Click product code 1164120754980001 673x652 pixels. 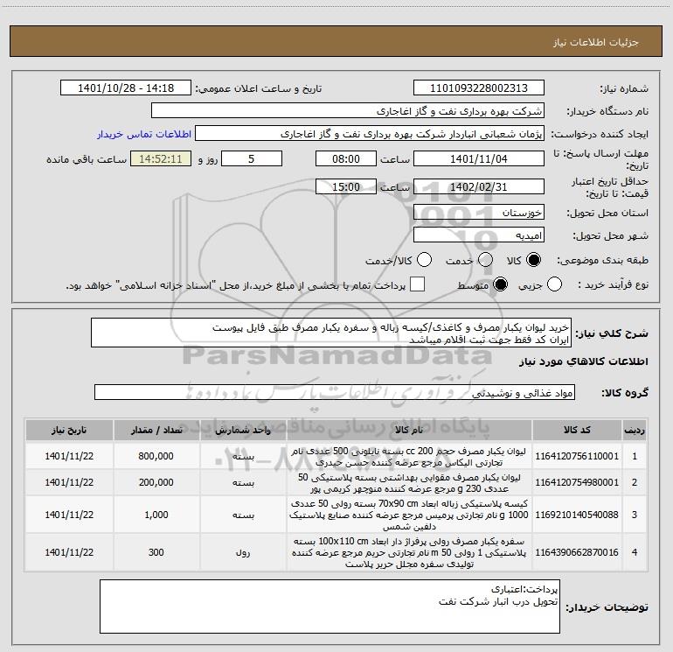point(577,482)
